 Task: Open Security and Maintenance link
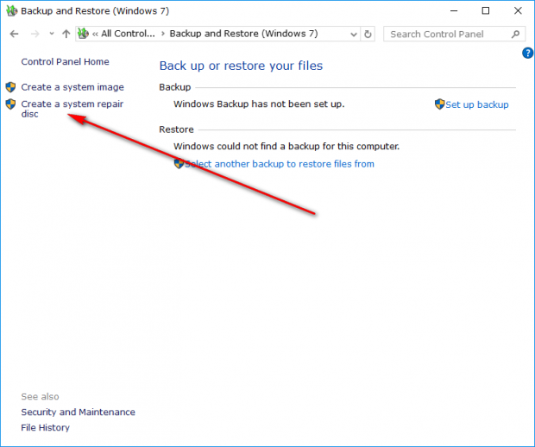pyautogui.click(x=79, y=412)
